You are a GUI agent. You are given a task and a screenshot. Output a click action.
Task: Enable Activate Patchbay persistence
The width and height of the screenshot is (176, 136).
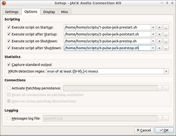point(9,88)
